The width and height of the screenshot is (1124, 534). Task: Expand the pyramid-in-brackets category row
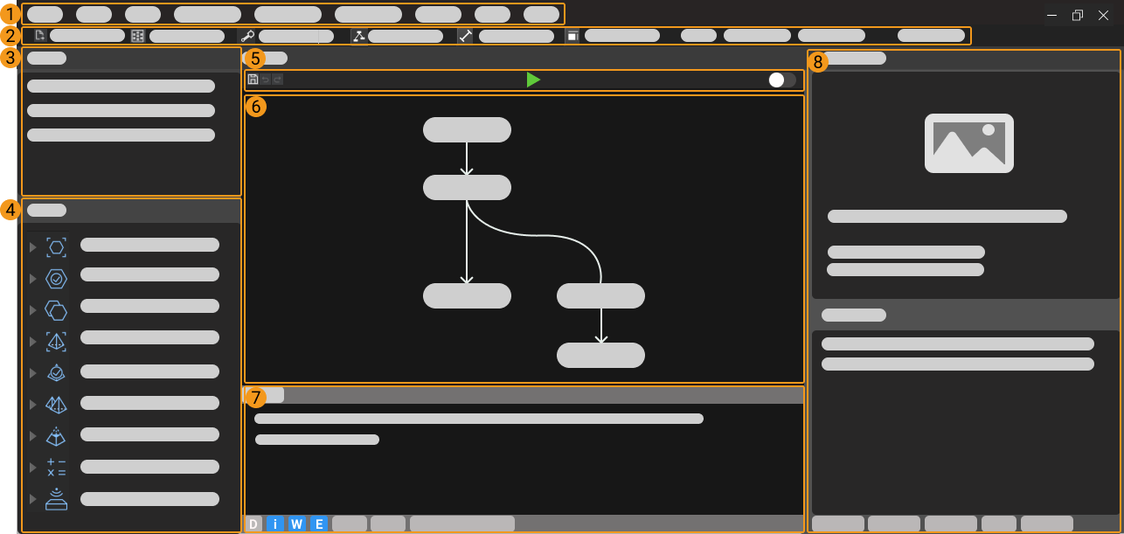(33, 342)
